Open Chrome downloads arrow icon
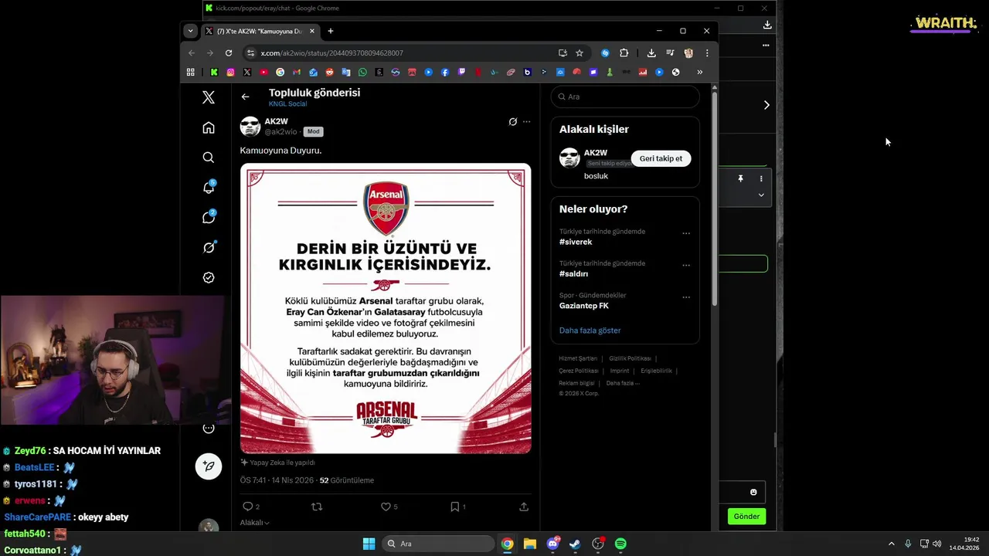This screenshot has height=556, width=989. (x=651, y=53)
